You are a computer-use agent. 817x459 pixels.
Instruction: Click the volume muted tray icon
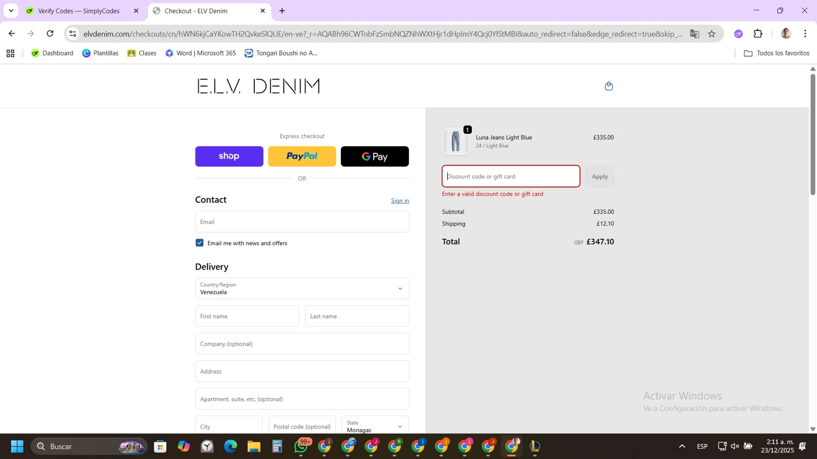(x=735, y=446)
